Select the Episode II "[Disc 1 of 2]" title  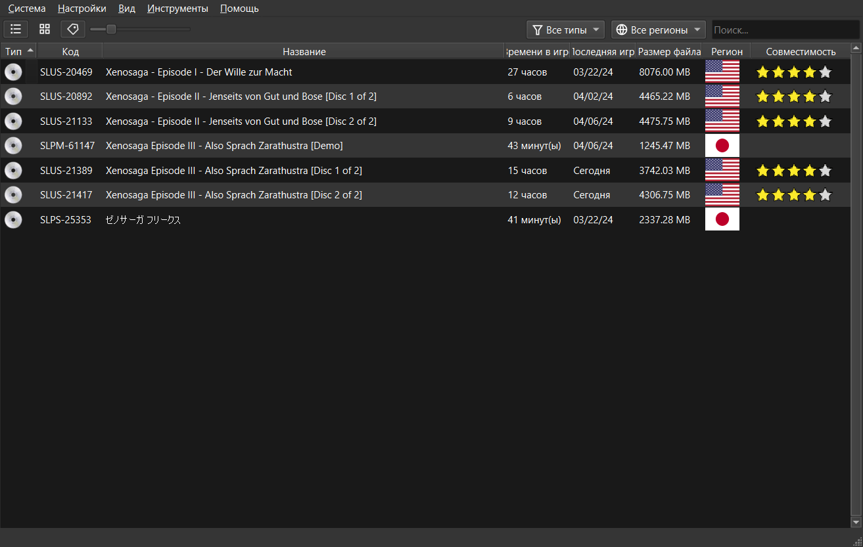click(241, 97)
